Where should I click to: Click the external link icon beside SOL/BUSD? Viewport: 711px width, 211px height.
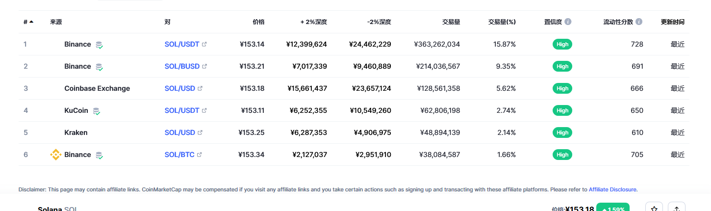click(x=204, y=66)
